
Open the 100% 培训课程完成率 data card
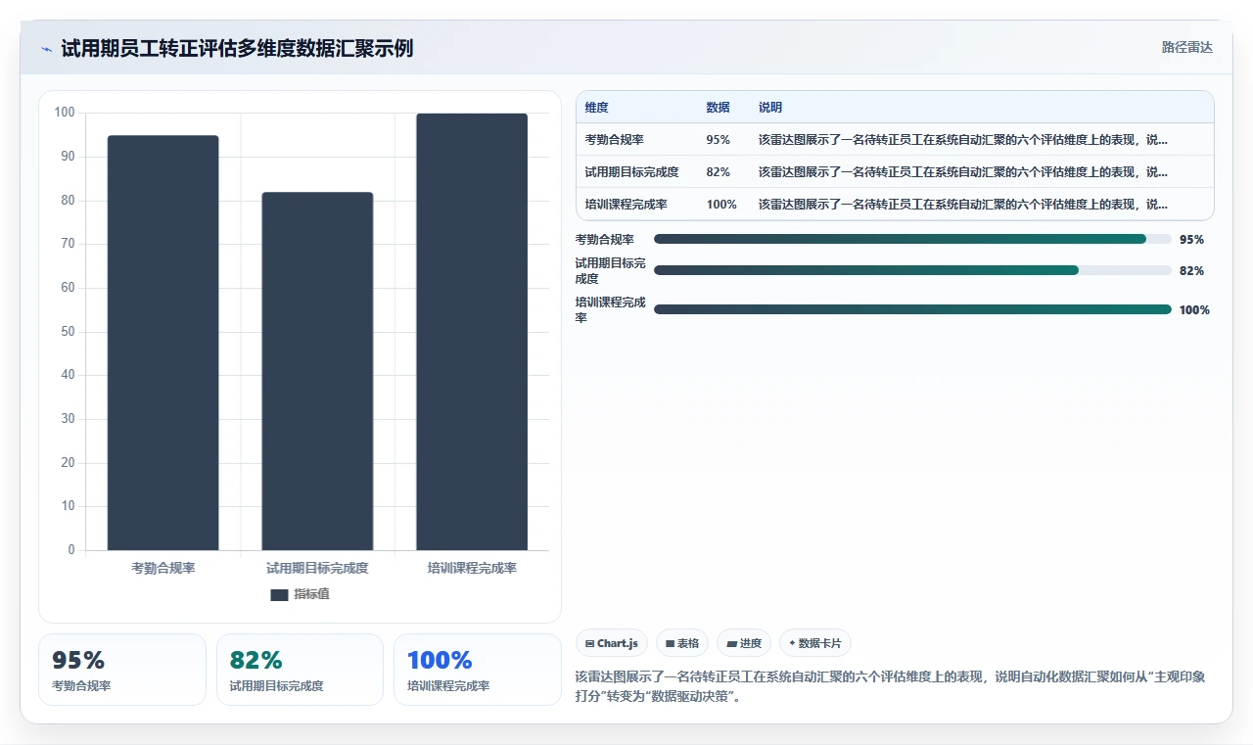478,670
